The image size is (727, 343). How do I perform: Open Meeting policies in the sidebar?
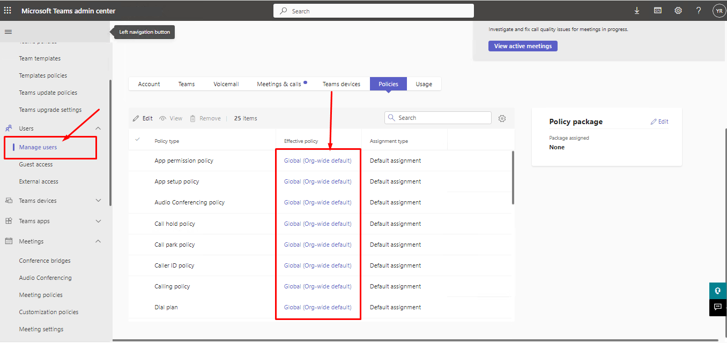[41, 295]
